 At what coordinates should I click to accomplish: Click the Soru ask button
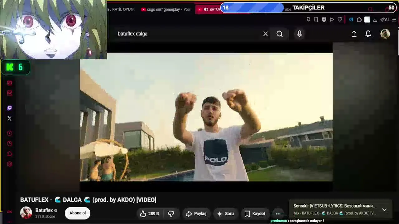pyautogui.click(x=225, y=213)
